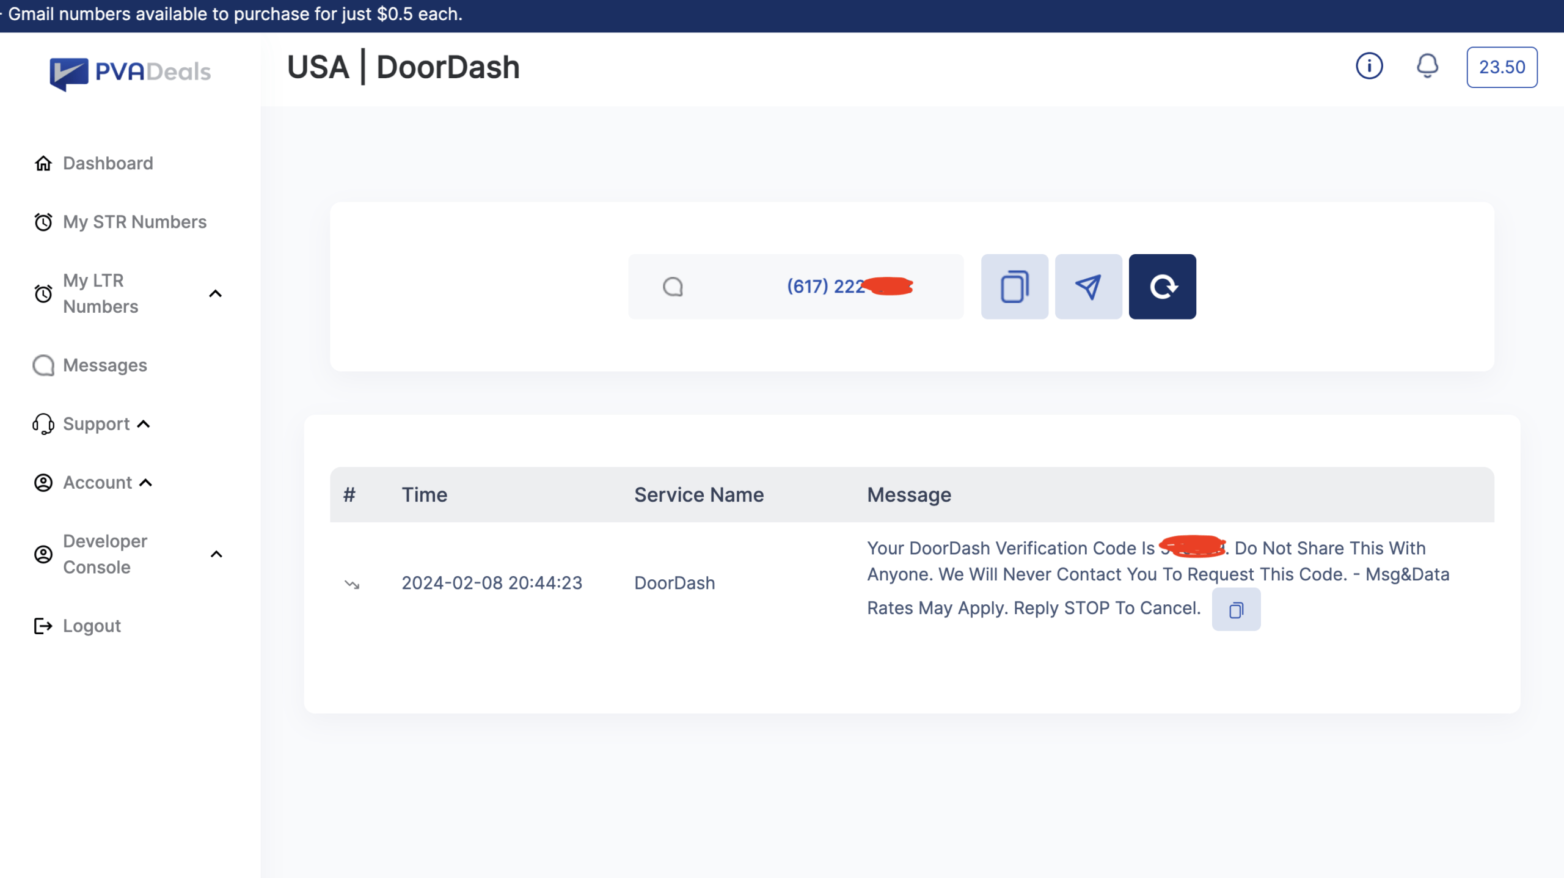The width and height of the screenshot is (1564, 878).
Task: Open Developer Console menu item
Action: click(x=105, y=554)
